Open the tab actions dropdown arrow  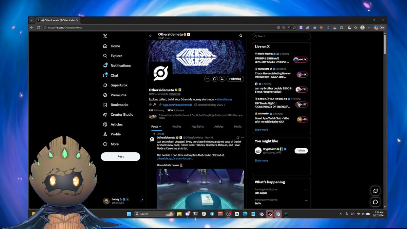point(32,20)
